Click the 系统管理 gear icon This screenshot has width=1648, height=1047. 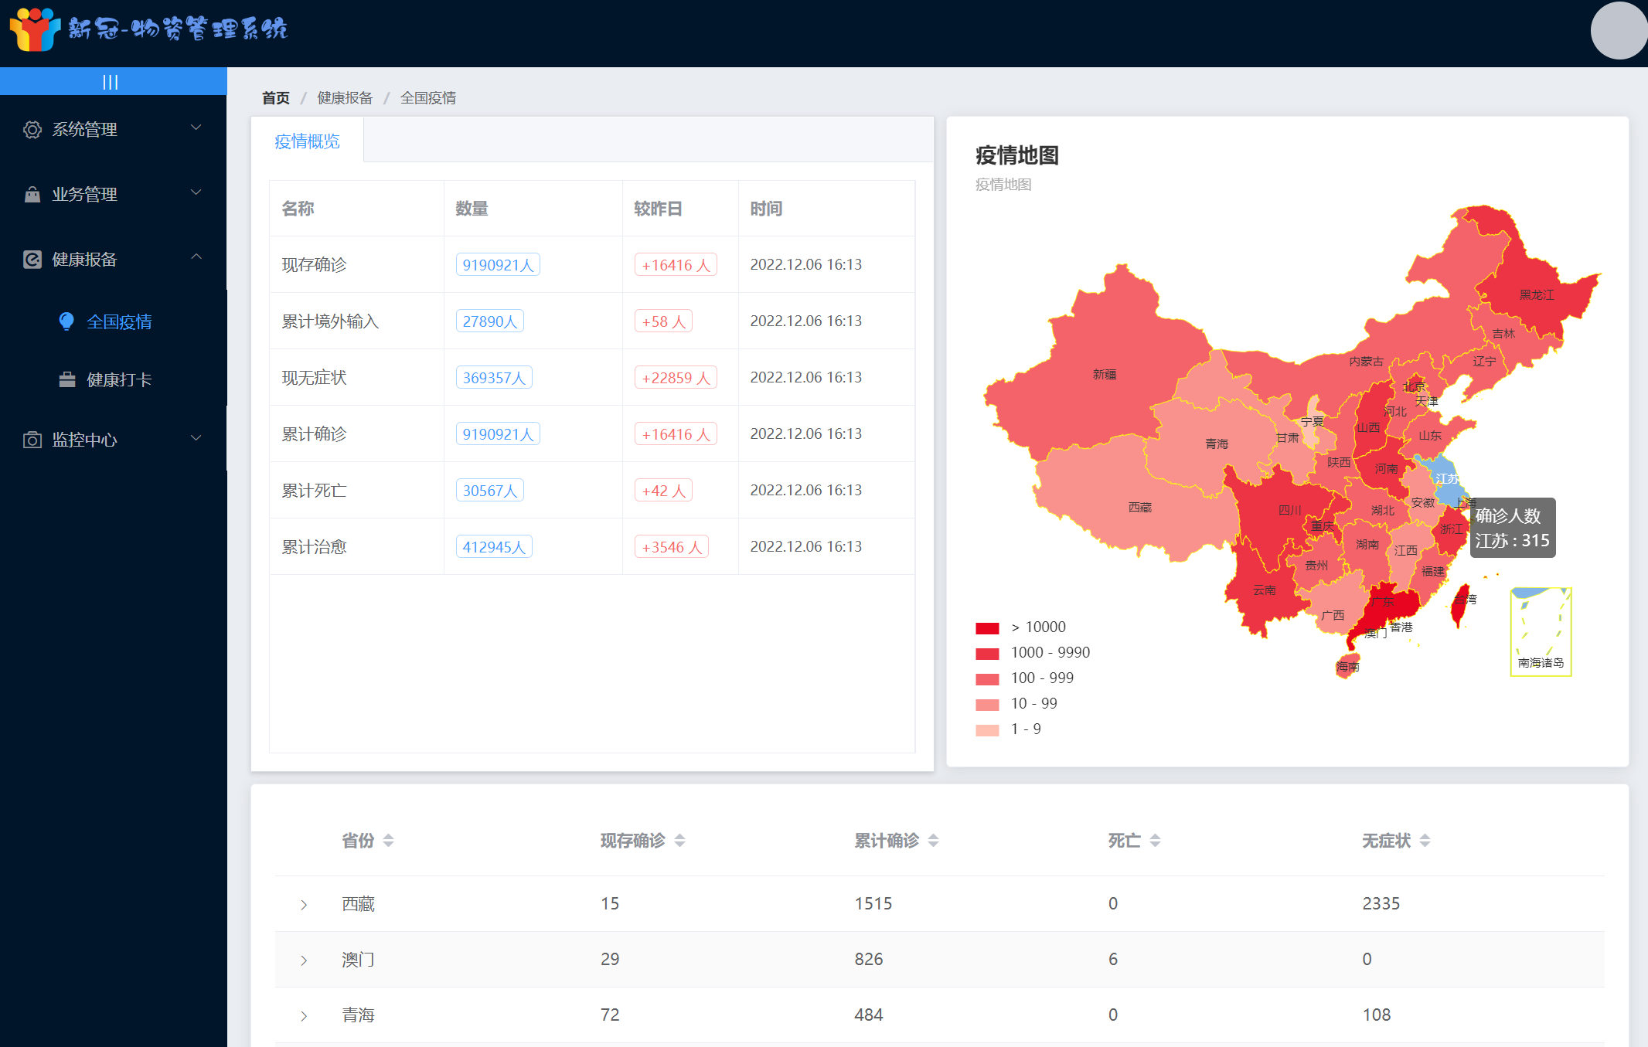pyautogui.click(x=32, y=130)
